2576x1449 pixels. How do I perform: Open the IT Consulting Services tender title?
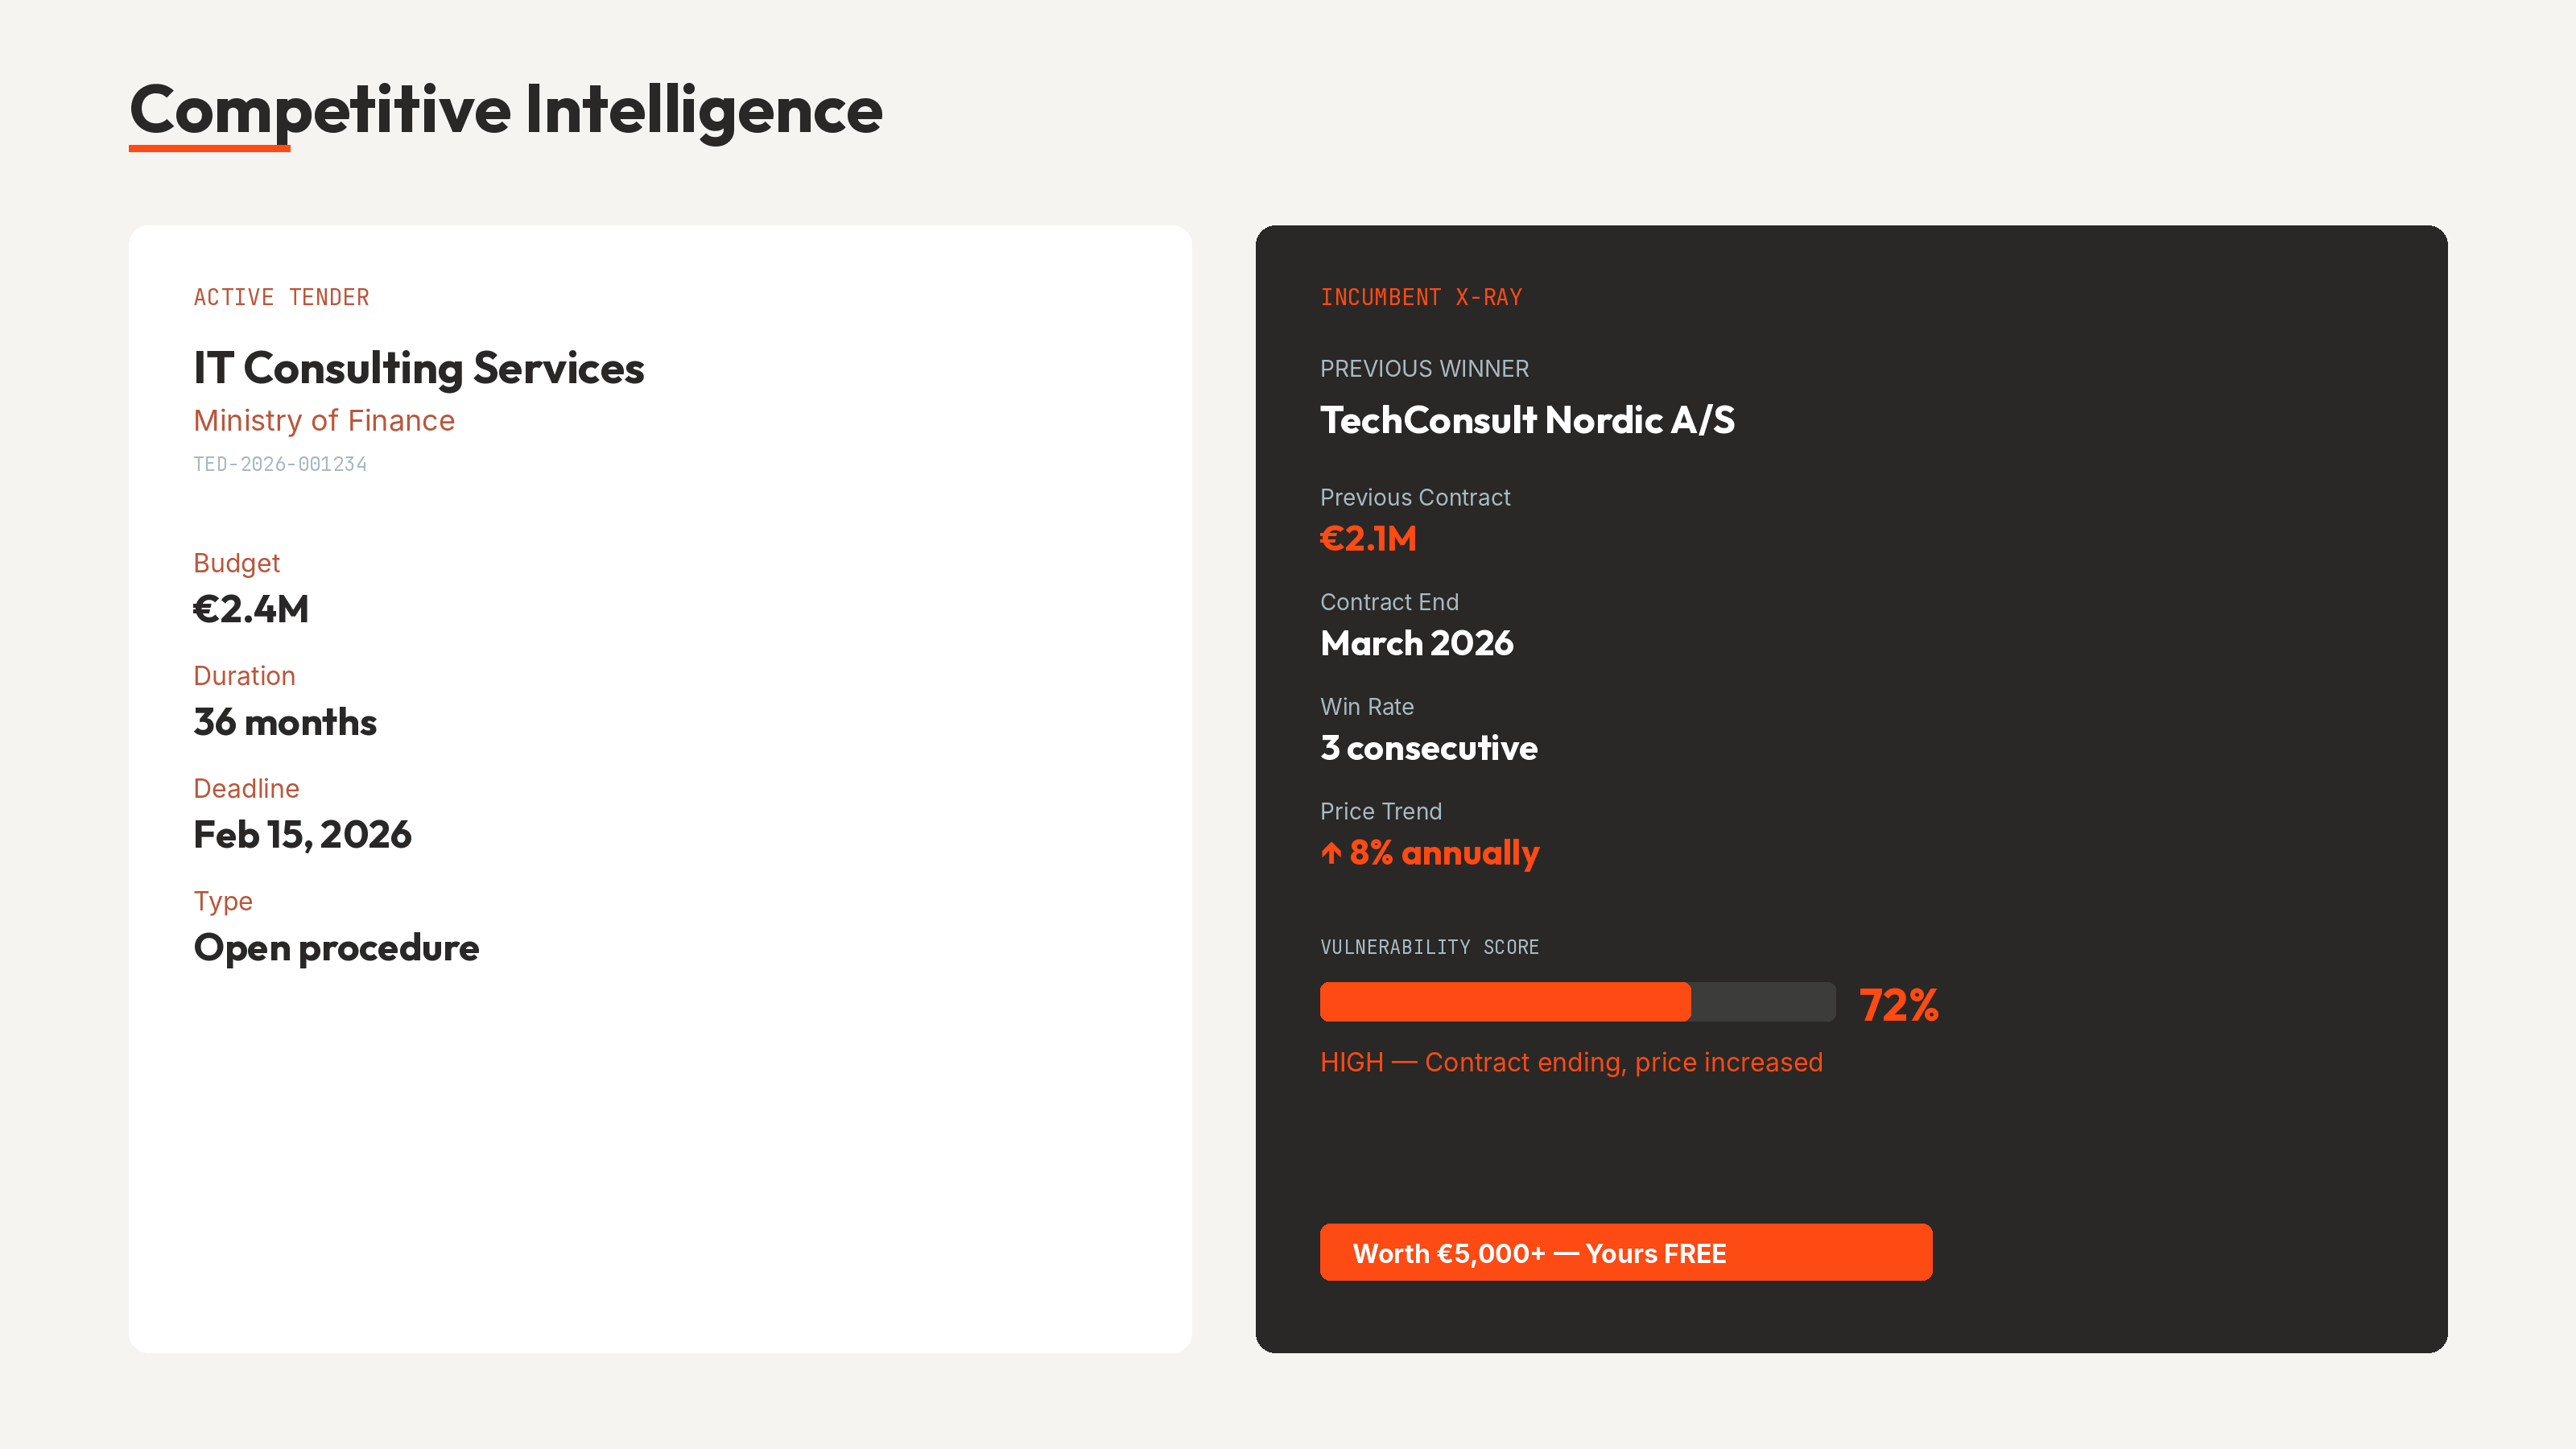[419, 368]
